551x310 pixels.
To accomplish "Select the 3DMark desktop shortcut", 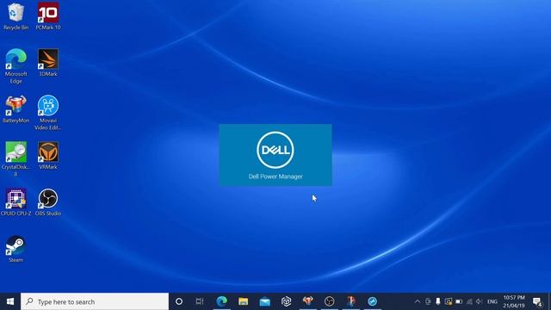I will (x=48, y=63).
